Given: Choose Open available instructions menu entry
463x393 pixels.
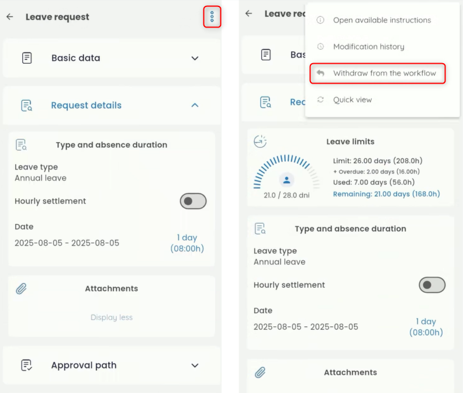Looking at the screenshot, I should [x=382, y=20].
